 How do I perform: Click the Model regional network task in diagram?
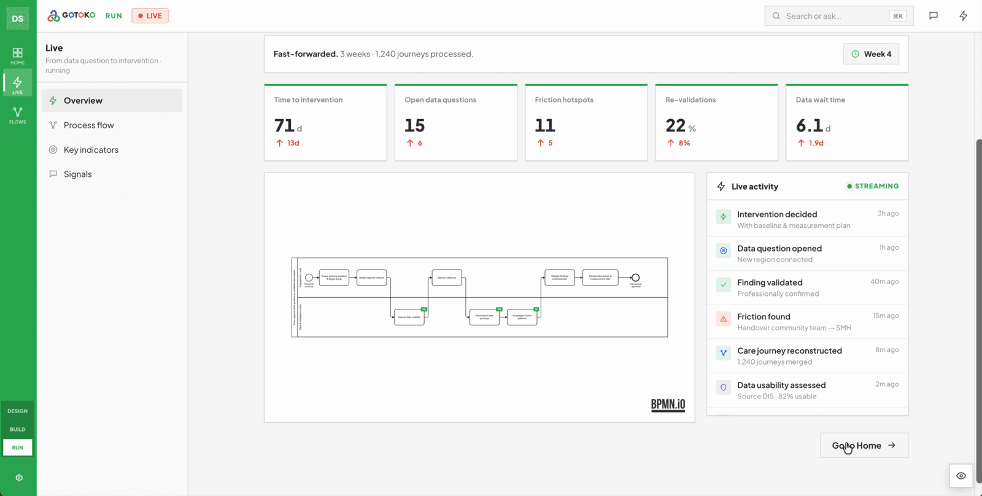[372, 277]
